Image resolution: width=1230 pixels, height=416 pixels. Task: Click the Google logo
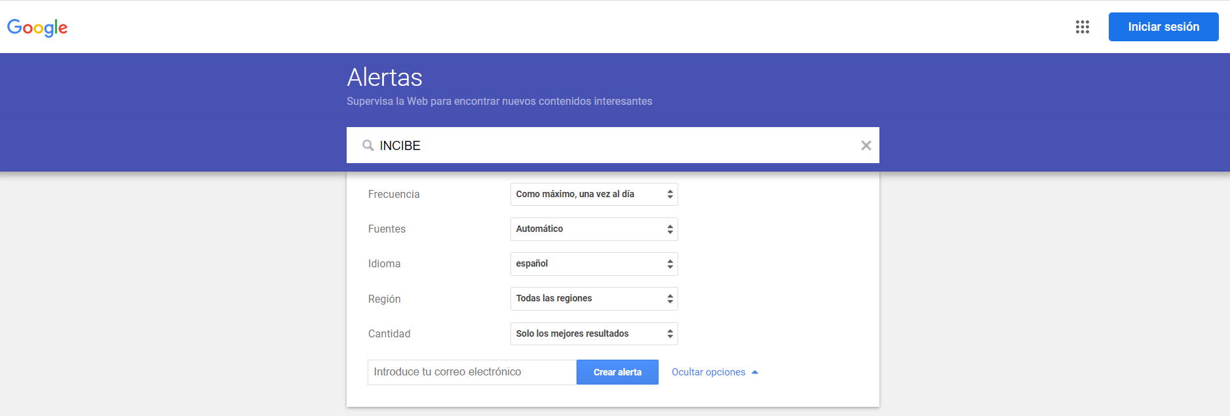37,28
